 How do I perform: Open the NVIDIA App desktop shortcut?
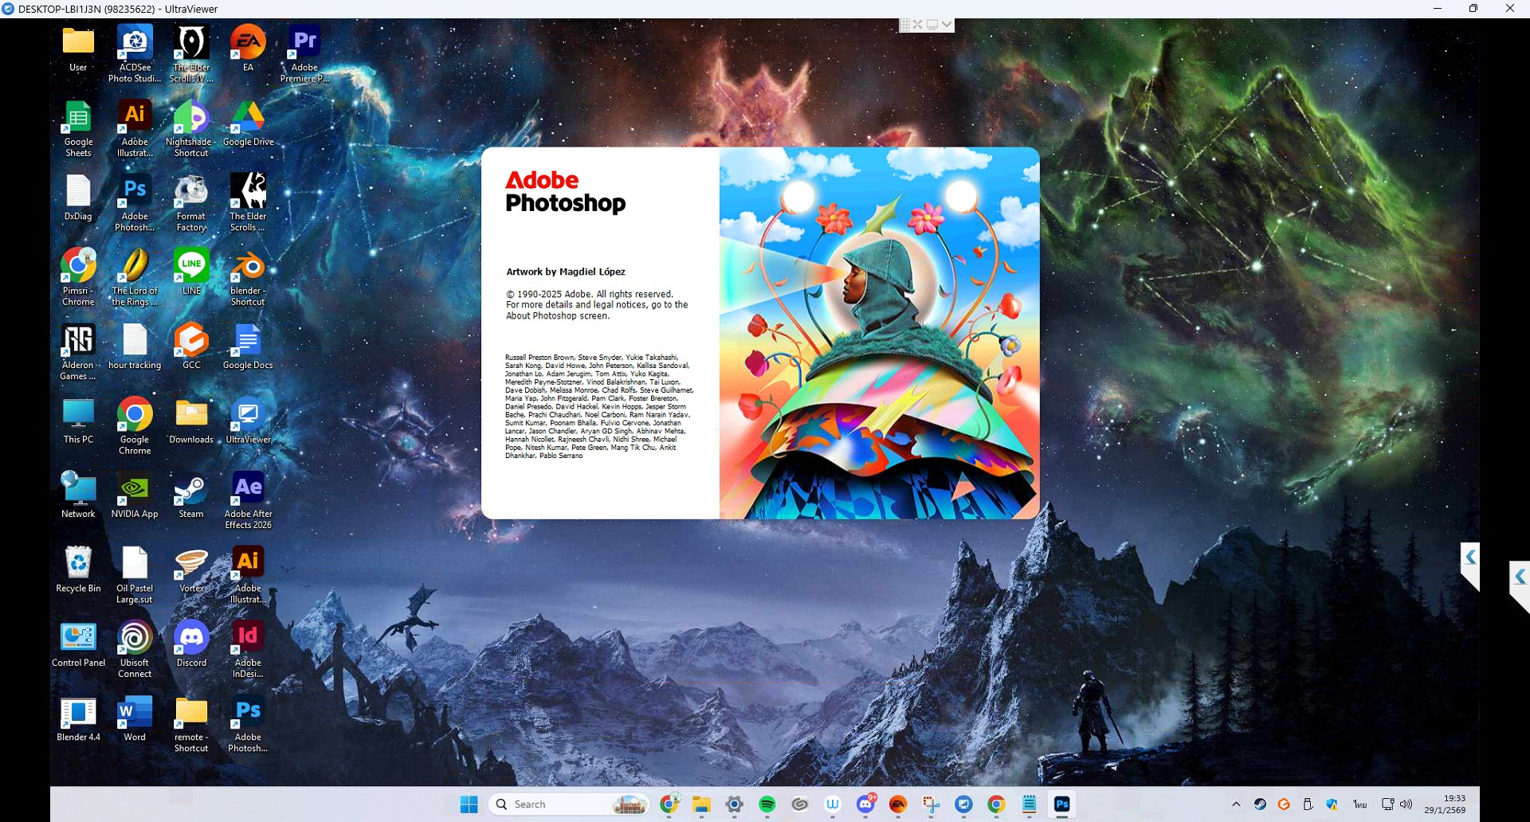(x=135, y=495)
